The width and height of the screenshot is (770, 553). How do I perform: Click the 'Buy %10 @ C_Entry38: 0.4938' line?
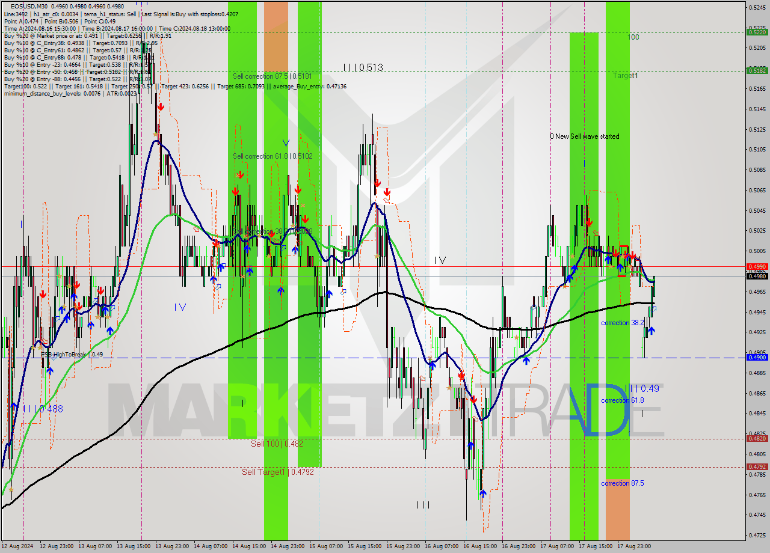(43, 43)
